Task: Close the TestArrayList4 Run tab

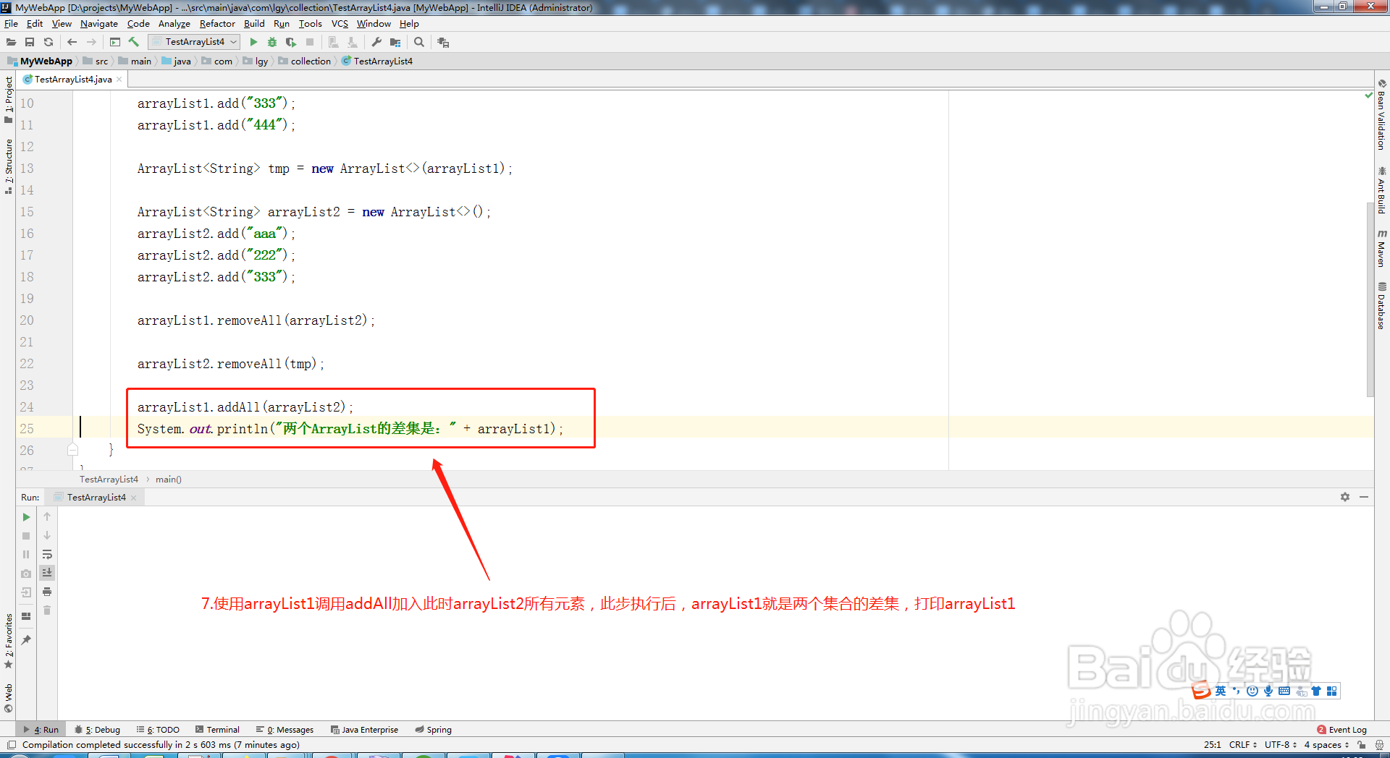Action: [134, 498]
